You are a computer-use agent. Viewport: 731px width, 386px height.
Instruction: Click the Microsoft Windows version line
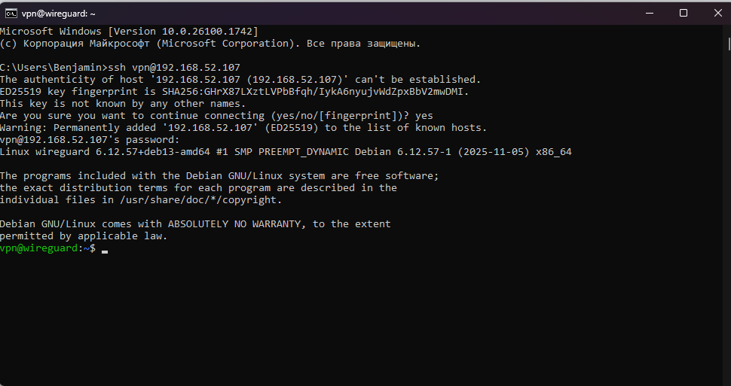(x=129, y=31)
